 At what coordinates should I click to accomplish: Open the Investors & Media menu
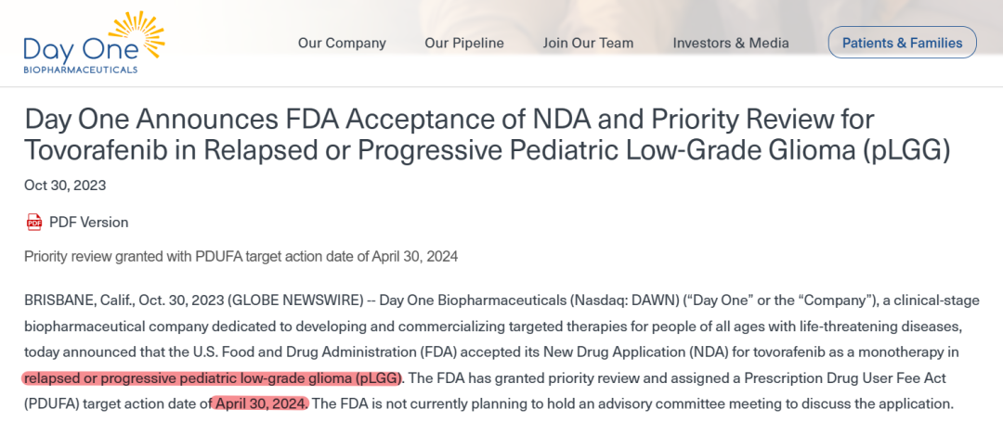[731, 43]
